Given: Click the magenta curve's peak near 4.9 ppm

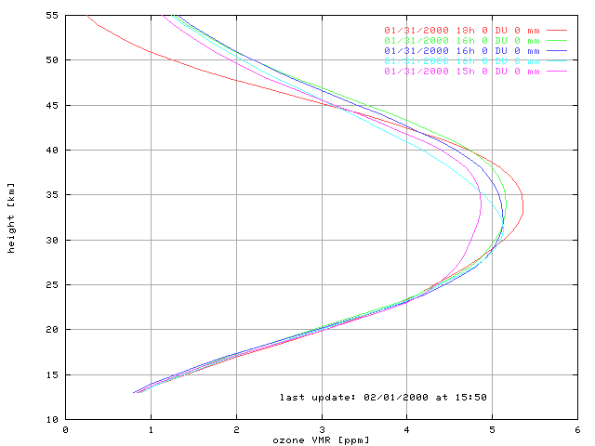Looking at the screenshot, I should pos(482,204).
